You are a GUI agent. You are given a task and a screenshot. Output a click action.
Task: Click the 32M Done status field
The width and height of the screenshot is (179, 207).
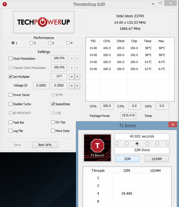pos(142,150)
